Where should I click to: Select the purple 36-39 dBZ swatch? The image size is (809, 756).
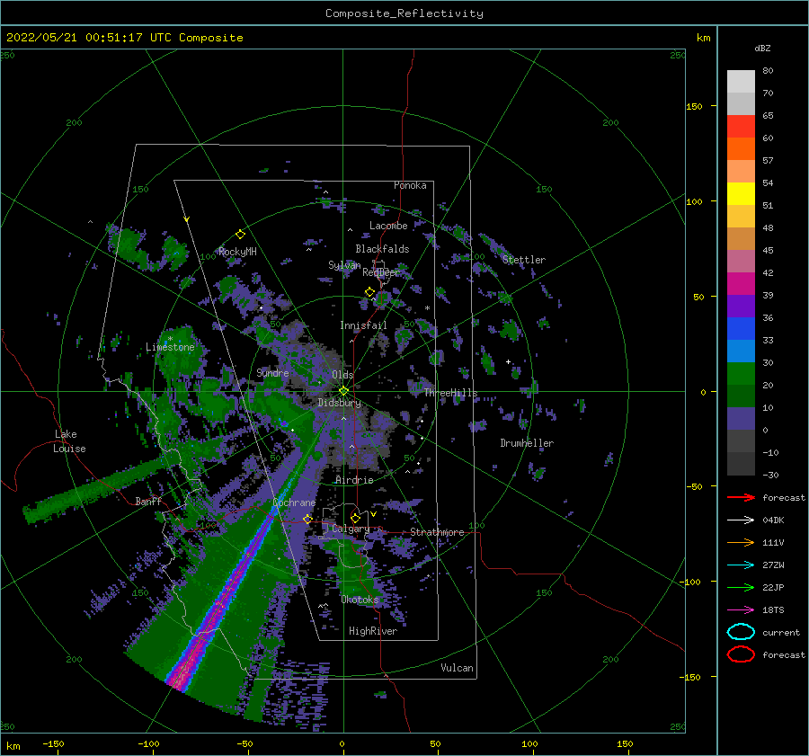coord(741,307)
